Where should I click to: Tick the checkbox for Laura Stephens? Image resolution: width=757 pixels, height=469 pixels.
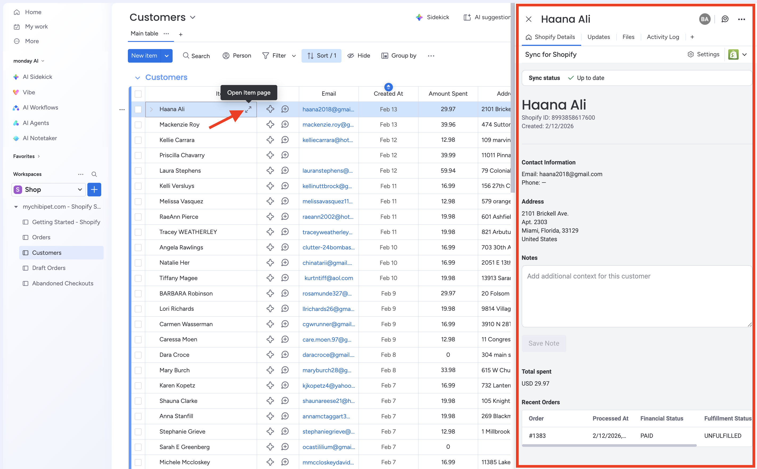(138, 171)
